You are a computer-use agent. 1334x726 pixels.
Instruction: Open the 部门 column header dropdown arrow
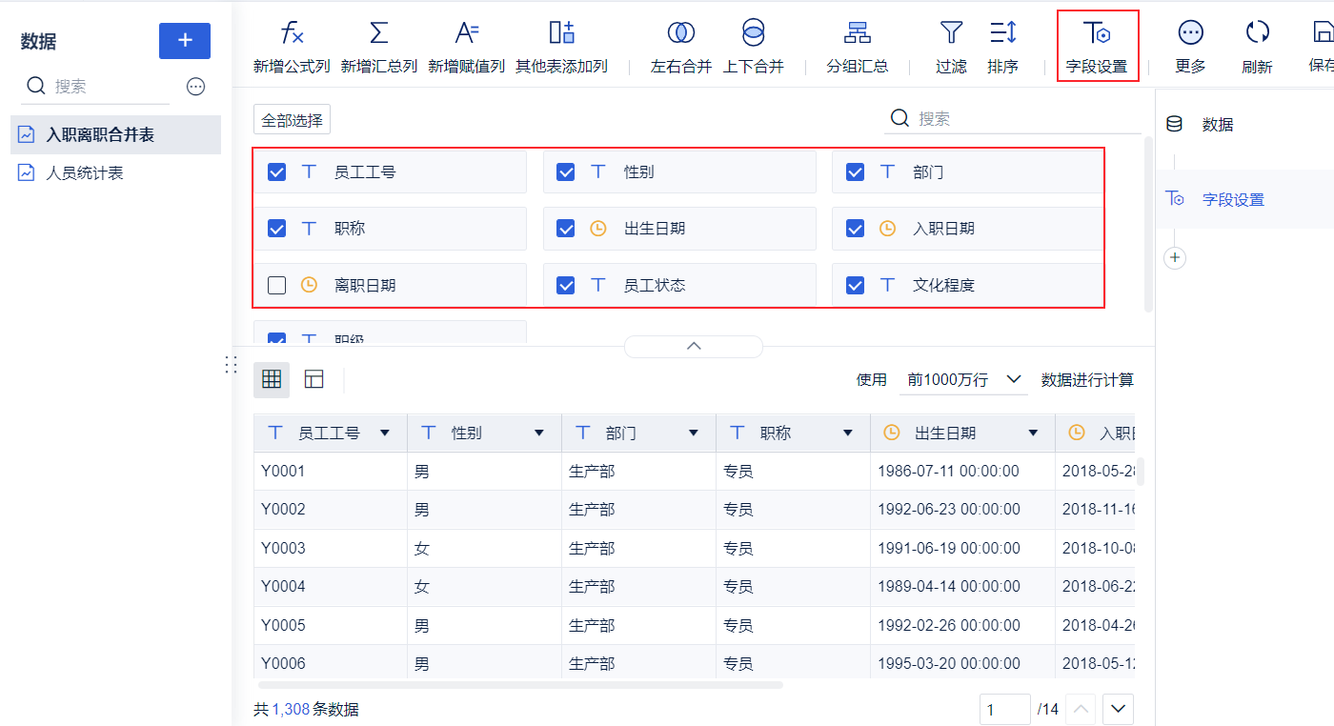[694, 434]
